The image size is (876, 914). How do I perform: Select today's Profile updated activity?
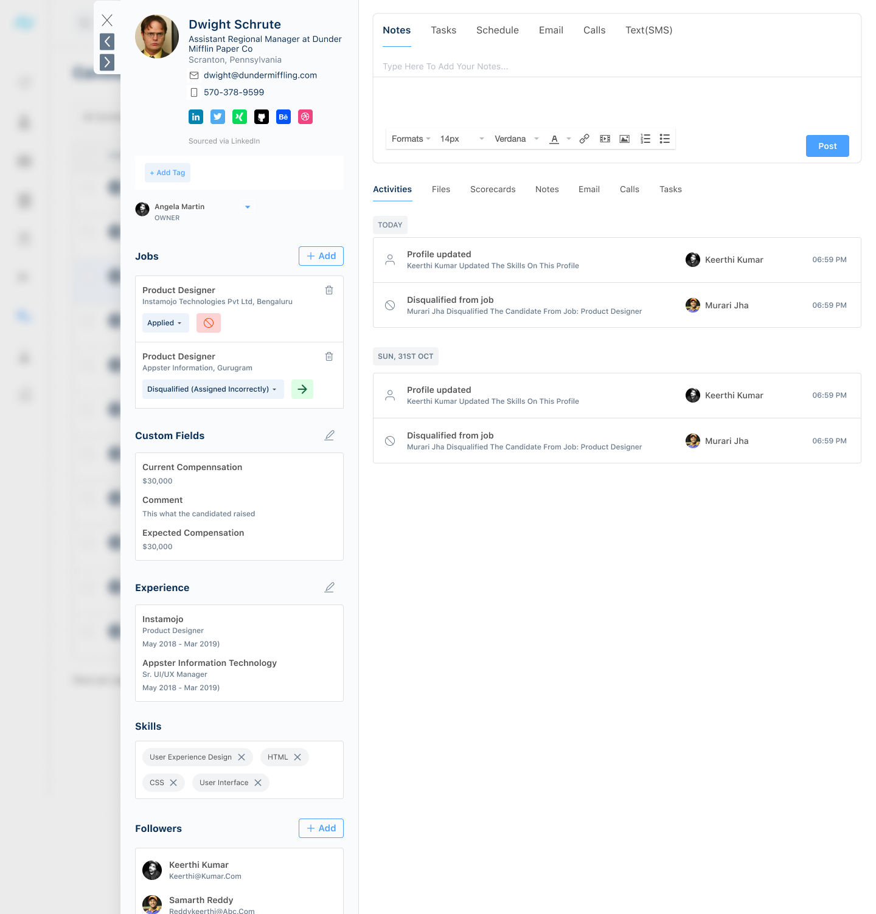(617, 260)
